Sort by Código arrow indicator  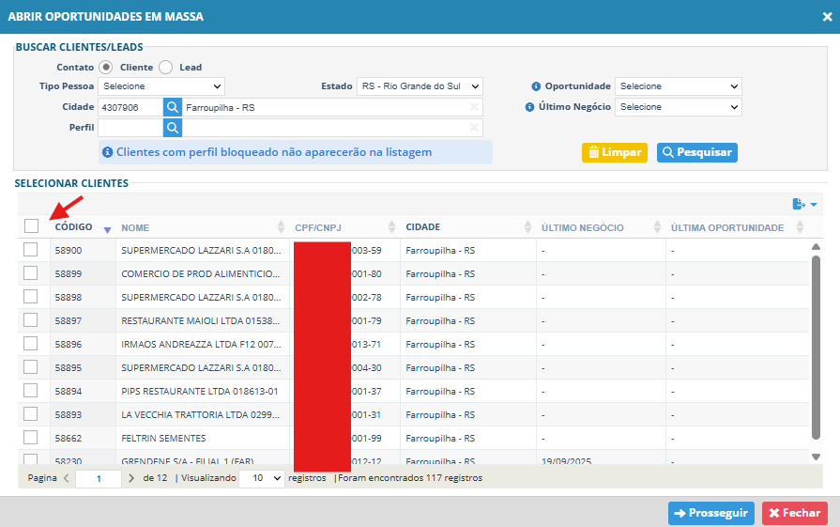[107, 230]
